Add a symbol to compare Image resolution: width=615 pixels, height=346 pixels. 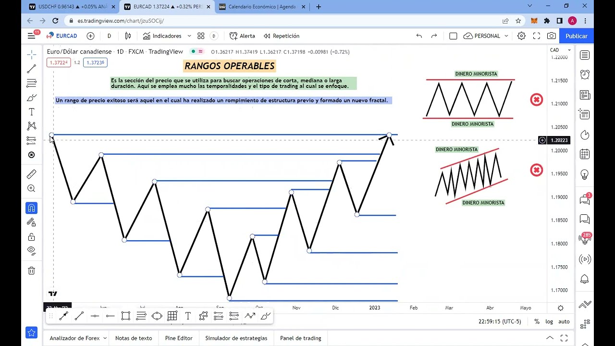pos(90,36)
